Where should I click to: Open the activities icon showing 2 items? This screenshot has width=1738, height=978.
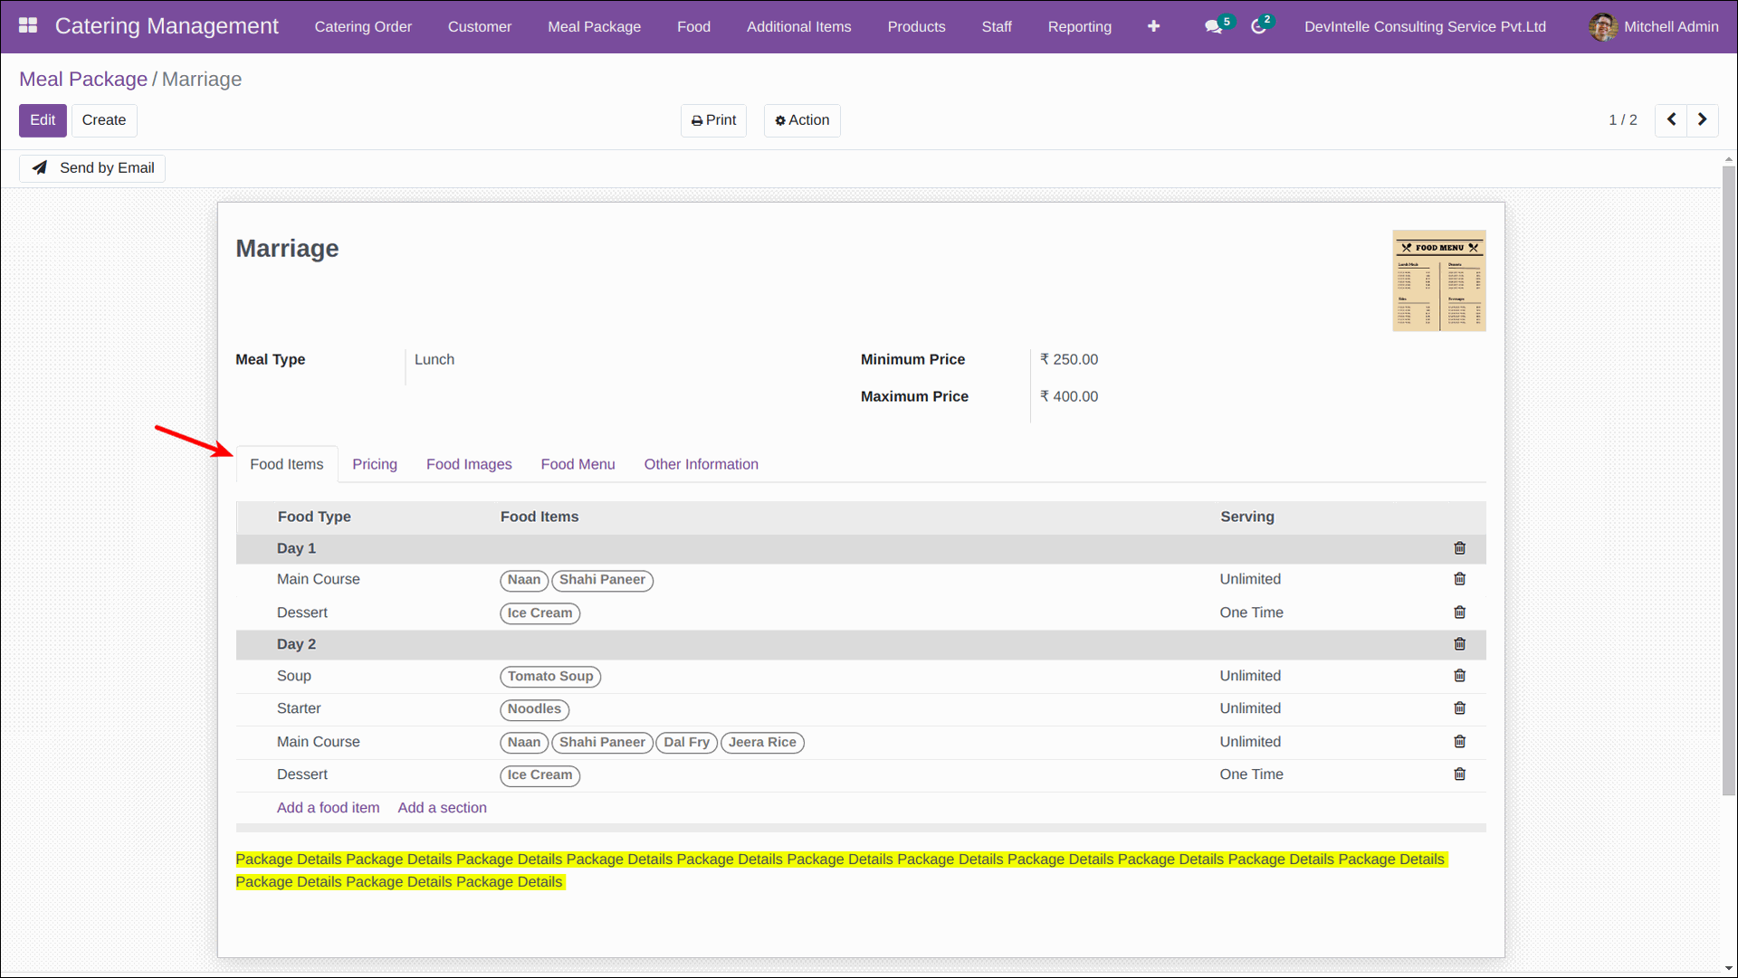coord(1258,26)
